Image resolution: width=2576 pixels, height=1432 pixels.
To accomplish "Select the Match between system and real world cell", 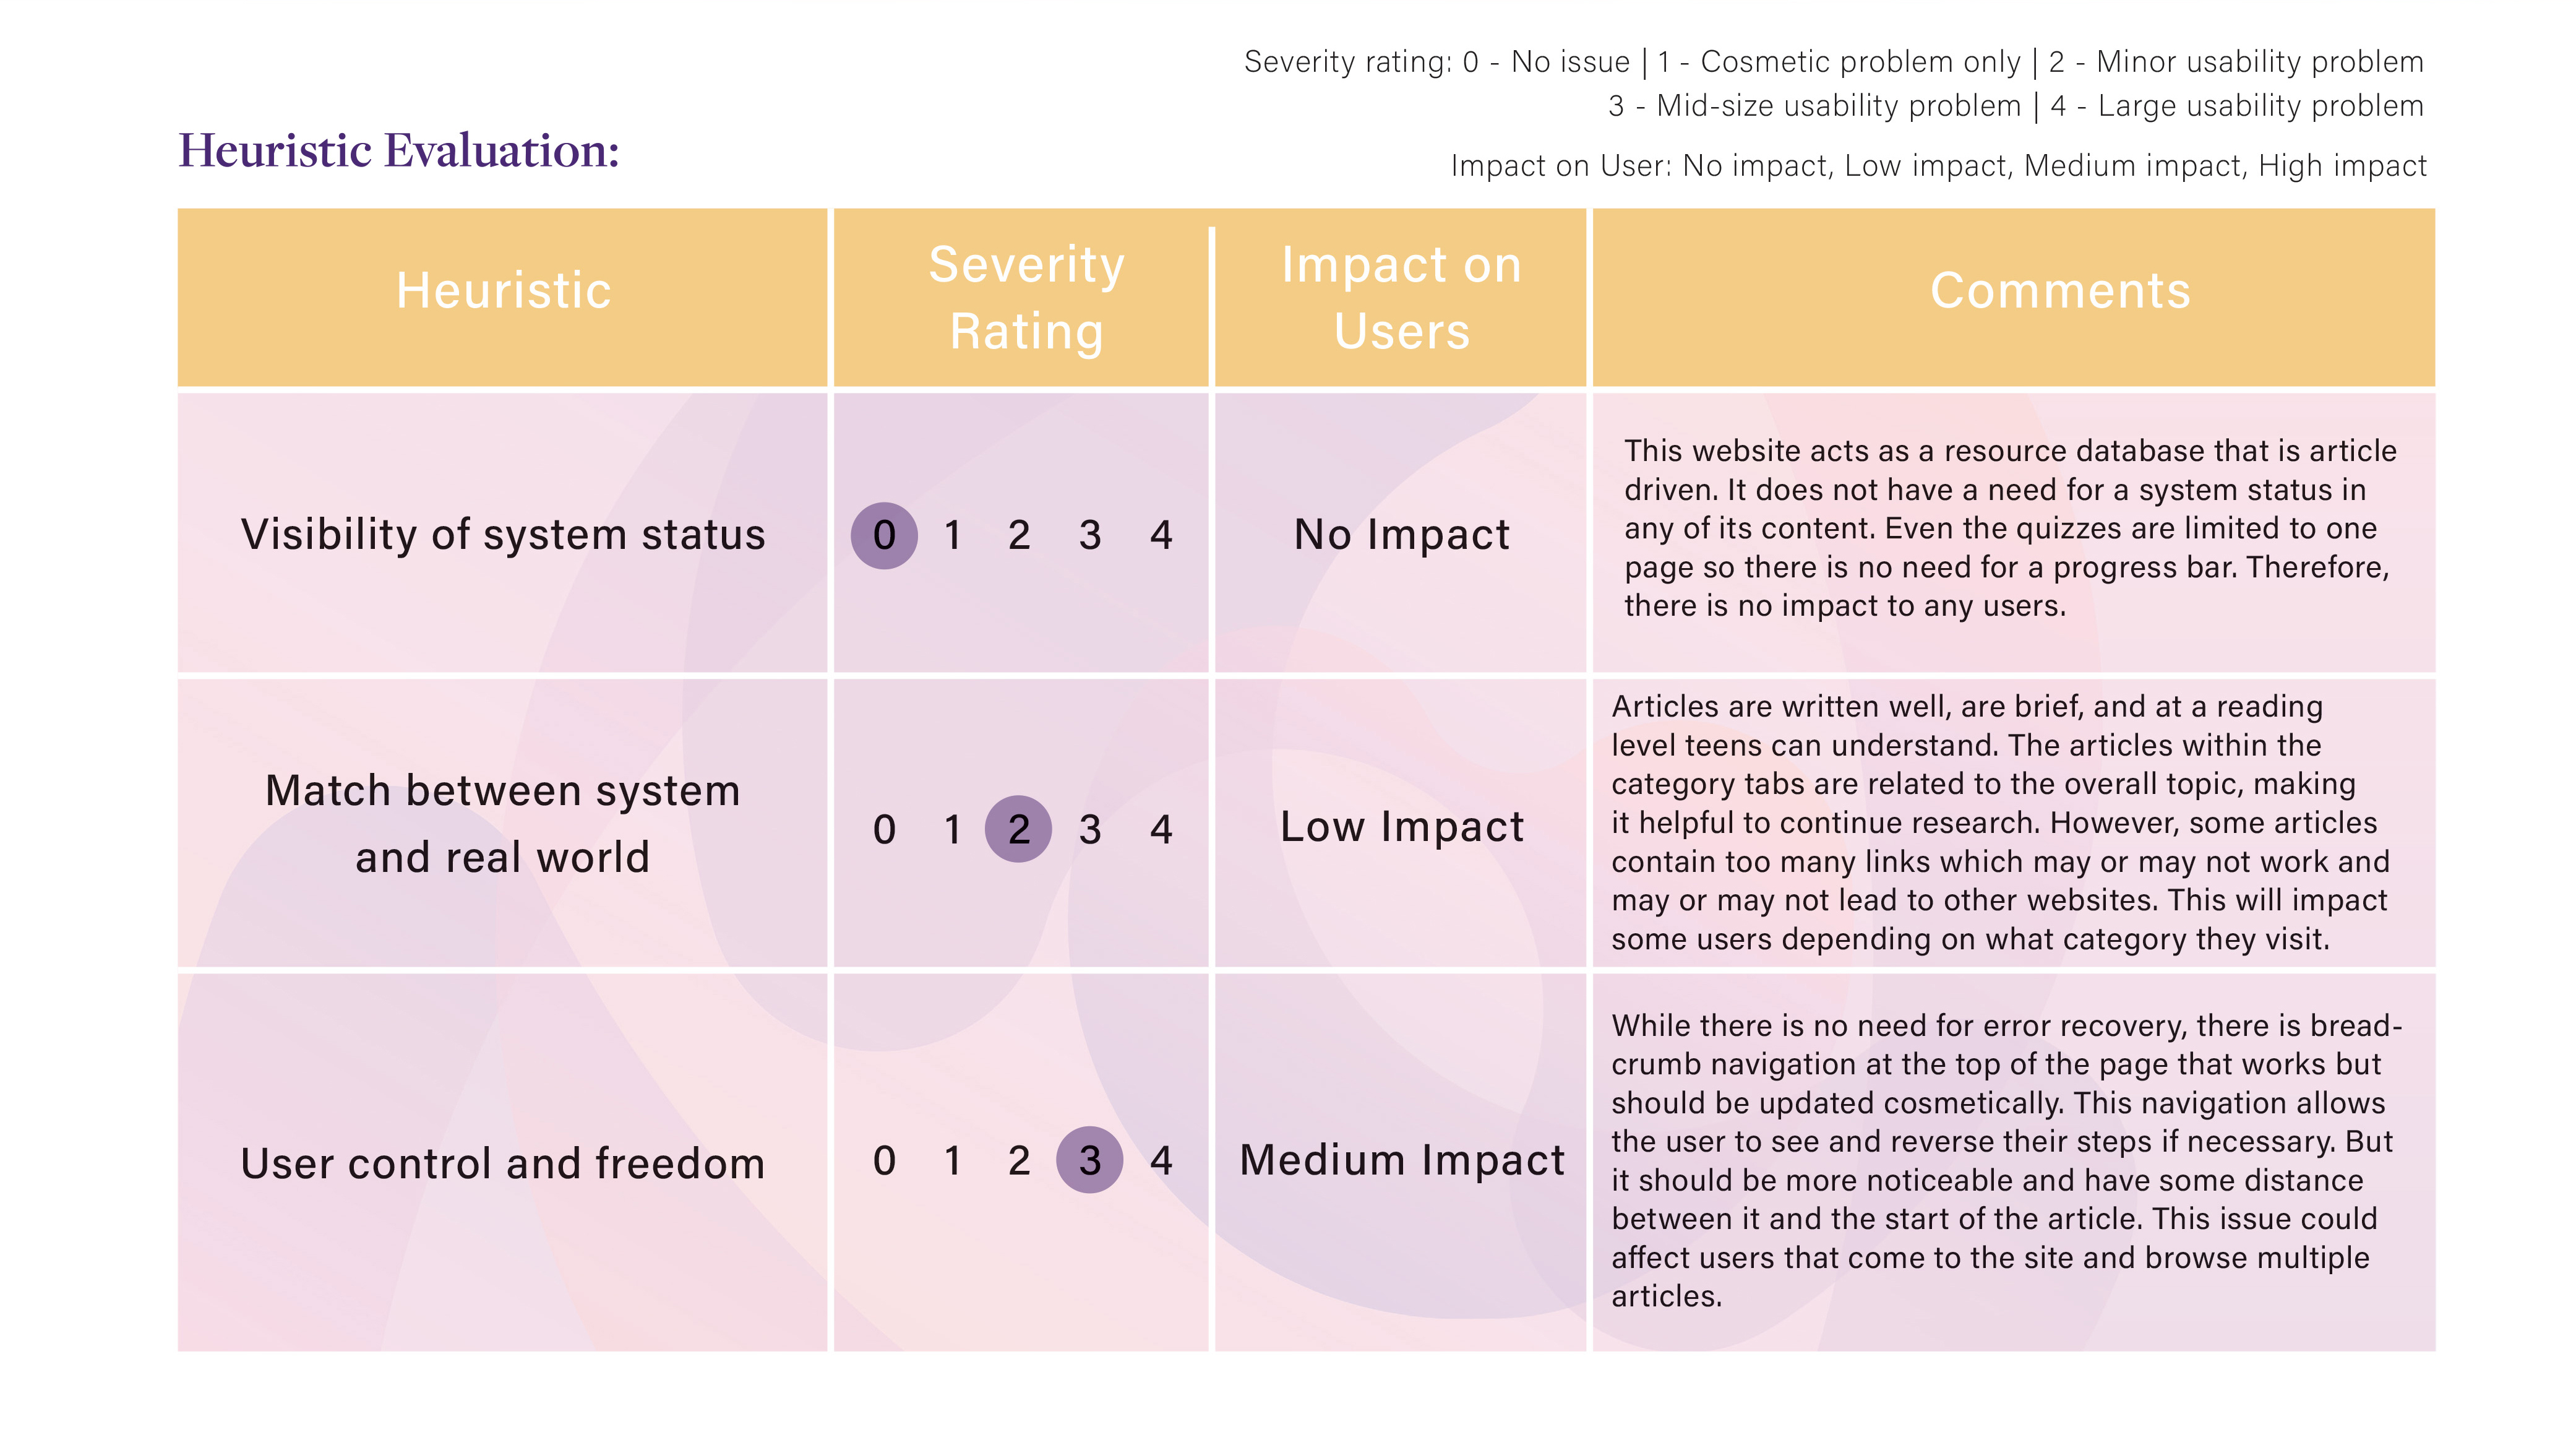I will pos(503,824).
